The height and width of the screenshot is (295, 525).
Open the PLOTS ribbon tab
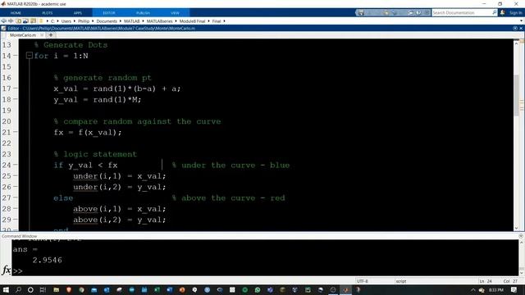point(48,13)
